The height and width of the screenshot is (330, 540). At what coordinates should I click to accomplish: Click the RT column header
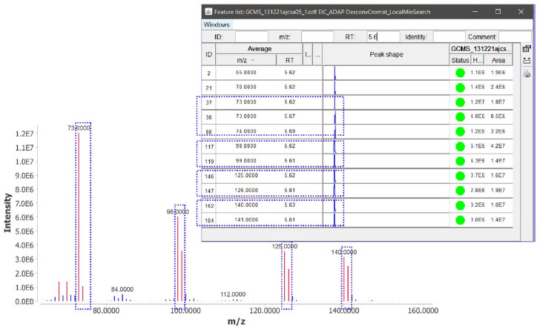coord(289,60)
